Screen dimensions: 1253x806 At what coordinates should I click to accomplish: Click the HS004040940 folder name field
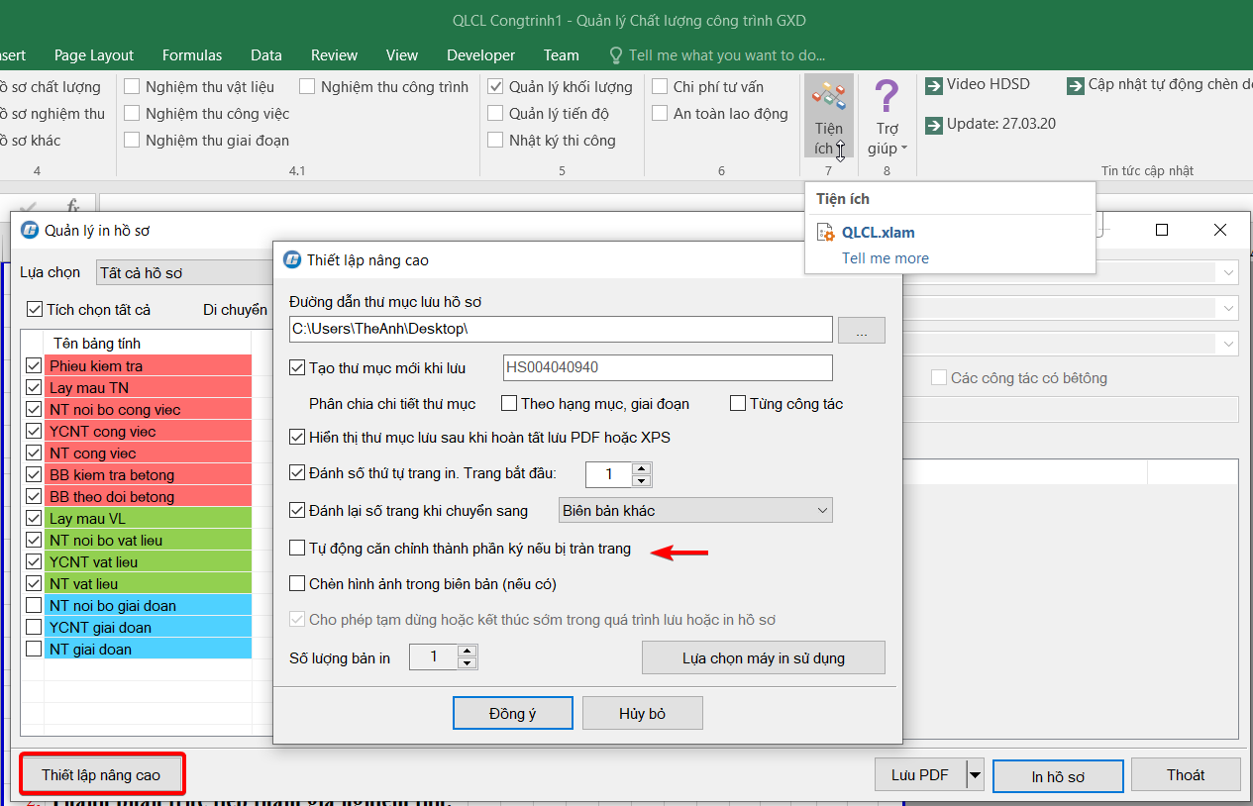click(x=667, y=368)
